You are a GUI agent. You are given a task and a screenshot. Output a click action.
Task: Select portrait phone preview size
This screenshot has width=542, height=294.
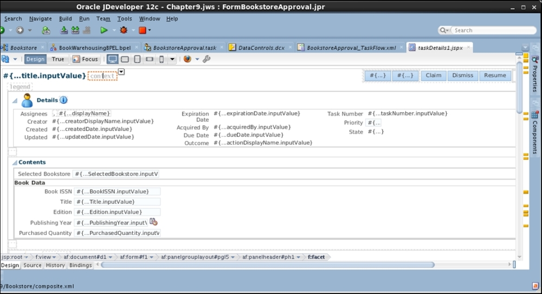click(162, 59)
